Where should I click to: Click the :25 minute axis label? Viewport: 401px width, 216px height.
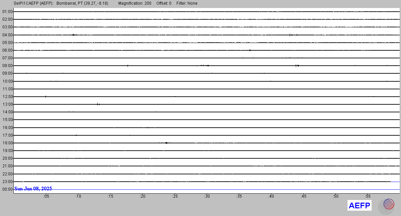pos(175,196)
